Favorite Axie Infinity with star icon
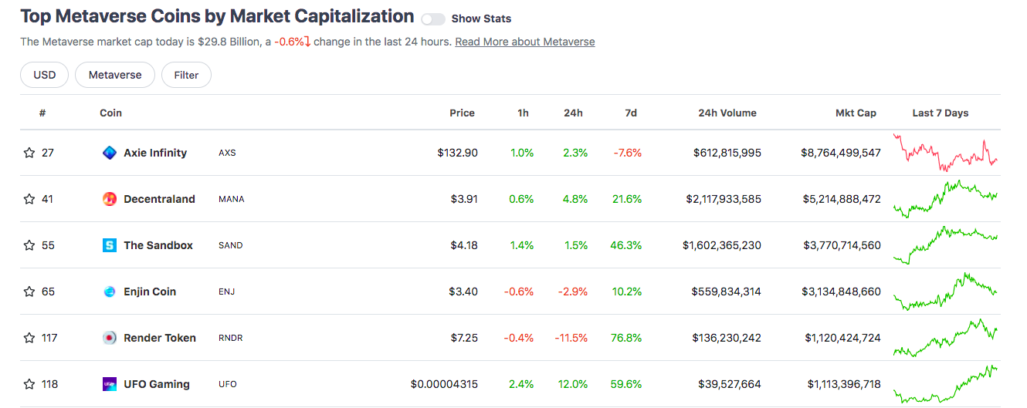The width and height of the screenshot is (1027, 408). (x=29, y=153)
